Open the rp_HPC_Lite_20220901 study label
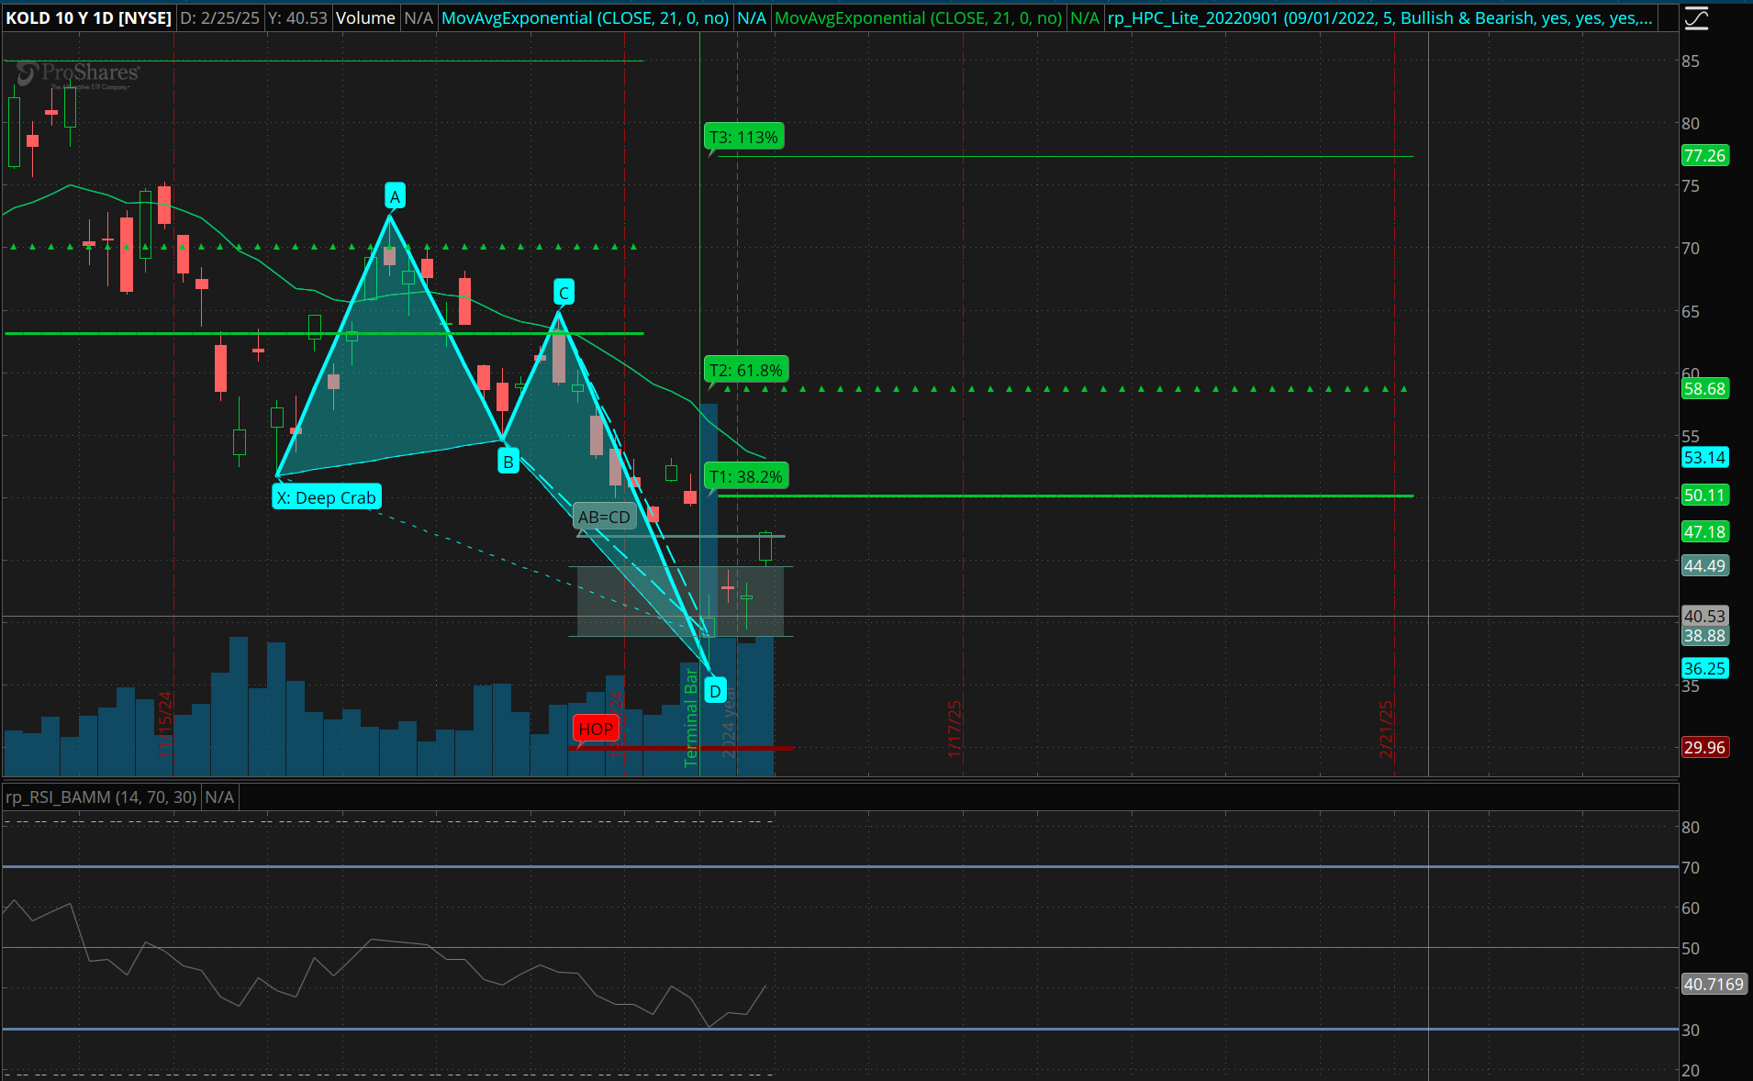1753x1081 pixels. click(1379, 18)
